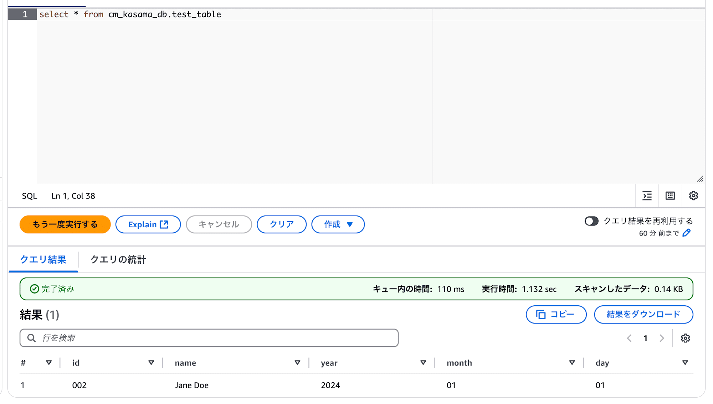Sort by the month column arrow
Image resolution: width=713 pixels, height=404 pixels.
(572, 363)
